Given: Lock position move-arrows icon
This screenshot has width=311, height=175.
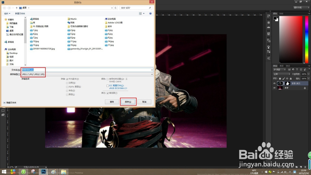Looking at the screenshot, I should click(287, 79).
